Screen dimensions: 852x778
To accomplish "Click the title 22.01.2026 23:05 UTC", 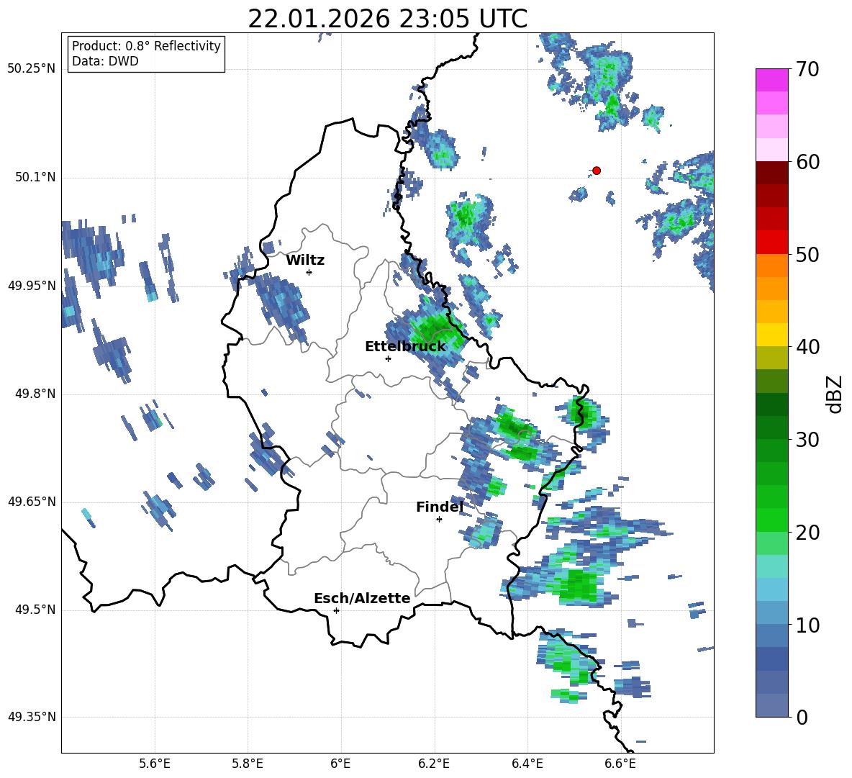I will click(387, 19).
